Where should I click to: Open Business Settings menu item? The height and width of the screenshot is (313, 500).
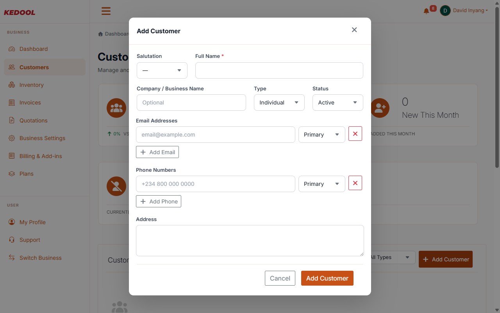pos(45,138)
